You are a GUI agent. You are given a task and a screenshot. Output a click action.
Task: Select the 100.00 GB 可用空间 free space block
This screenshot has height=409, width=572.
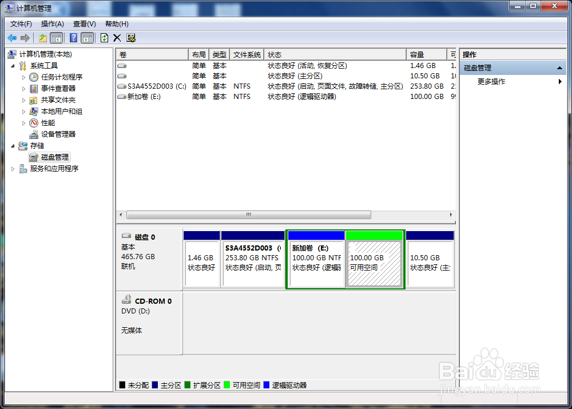click(374, 259)
